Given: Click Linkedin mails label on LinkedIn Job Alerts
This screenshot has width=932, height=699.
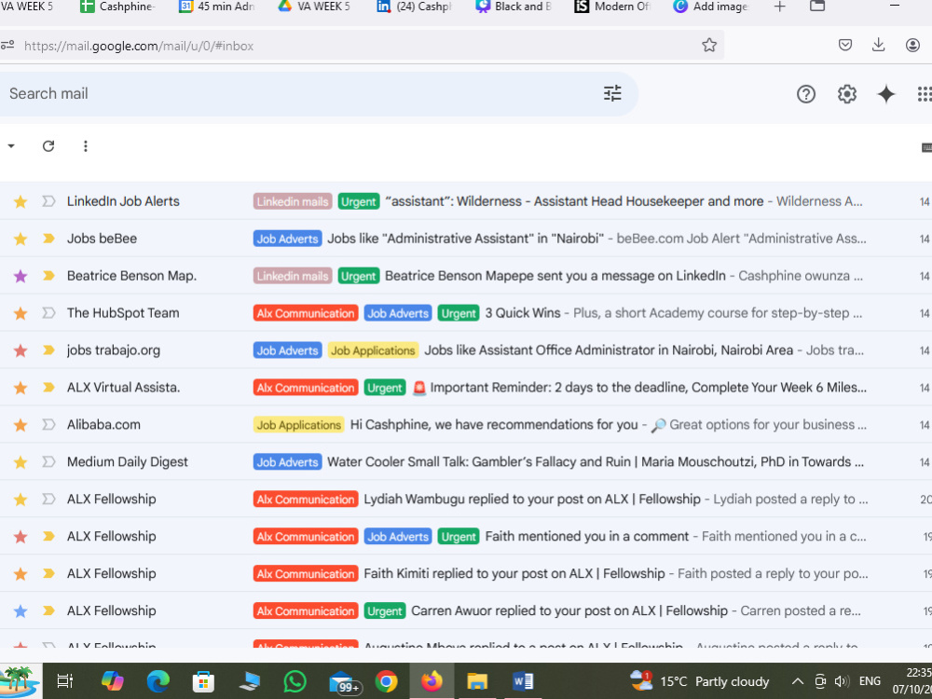Looking at the screenshot, I should tap(293, 201).
